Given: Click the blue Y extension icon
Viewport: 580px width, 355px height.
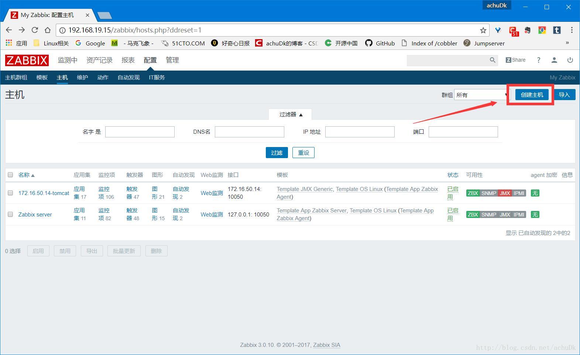Looking at the screenshot, I should (x=498, y=30).
